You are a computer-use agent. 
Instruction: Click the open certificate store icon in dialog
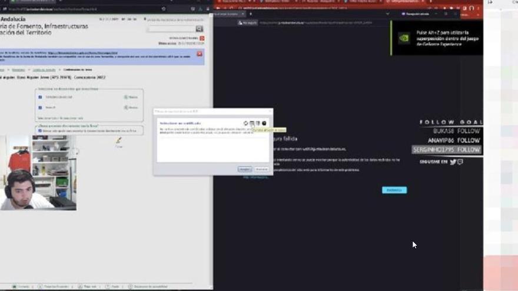[252, 123]
